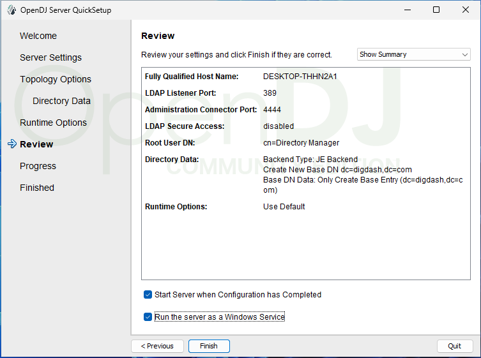Screen dimensions: 481x358
Task: Go back with the Previous button
Action: 157,346
